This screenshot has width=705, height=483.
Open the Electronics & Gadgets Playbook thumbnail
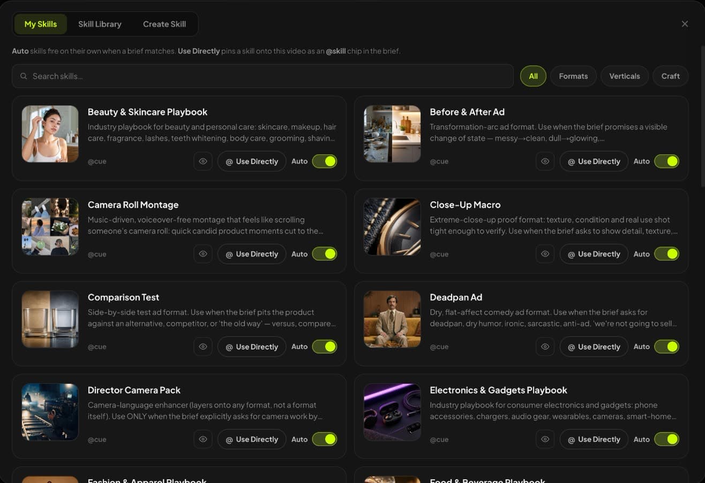tap(392, 412)
